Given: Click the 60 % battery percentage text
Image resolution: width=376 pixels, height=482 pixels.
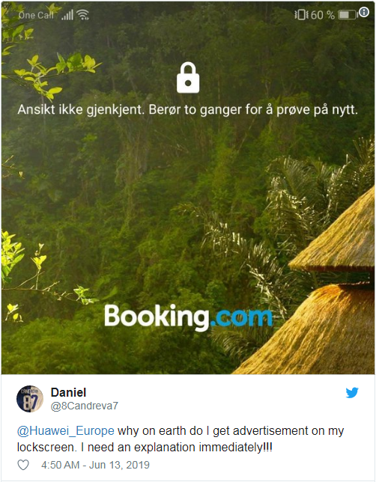Looking at the screenshot, I should tap(323, 15).
